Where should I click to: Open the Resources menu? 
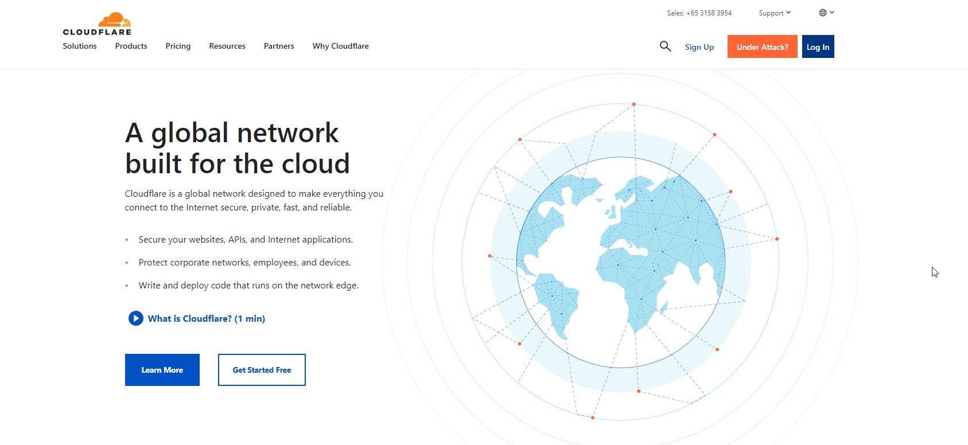227,46
